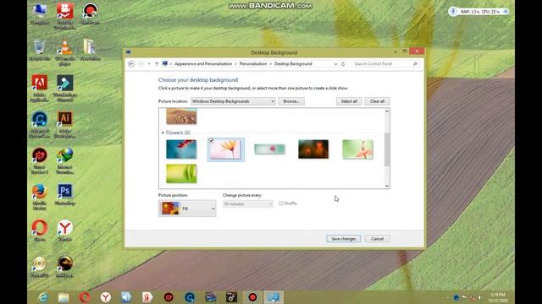This screenshot has height=304, width=542.
Task: Select the wide teal flower wallpaper
Action: [x=269, y=149]
